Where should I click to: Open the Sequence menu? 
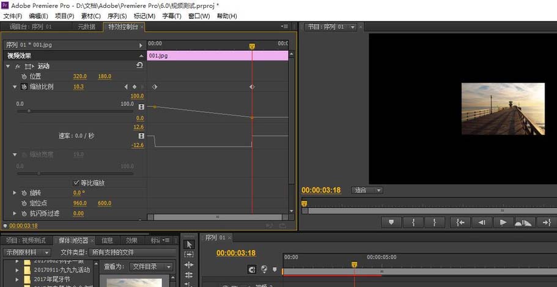(117, 16)
